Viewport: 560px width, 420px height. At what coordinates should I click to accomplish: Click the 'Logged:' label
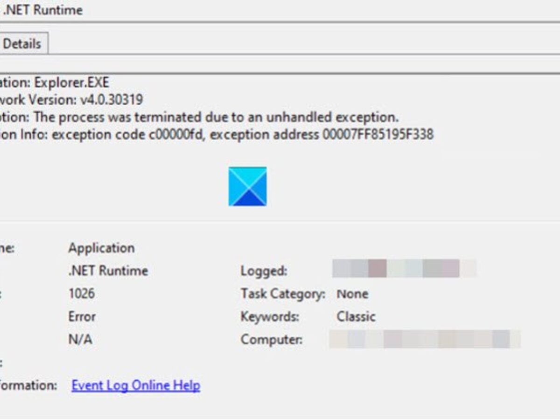point(264,271)
